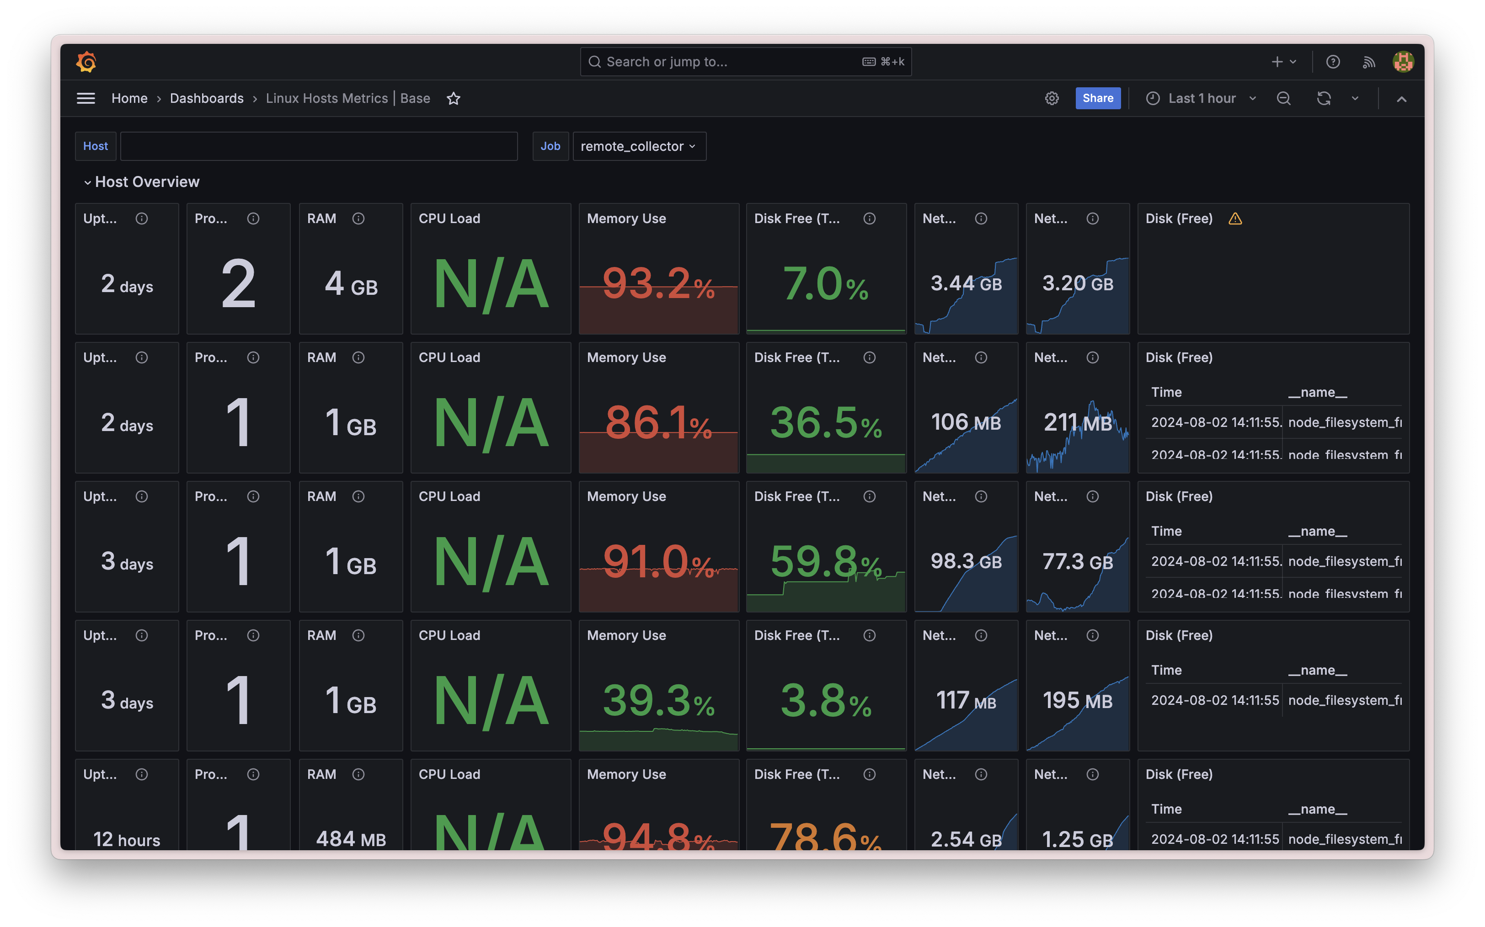Open dashboard settings gear
The image size is (1485, 927).
click(x=1052, y=99)
